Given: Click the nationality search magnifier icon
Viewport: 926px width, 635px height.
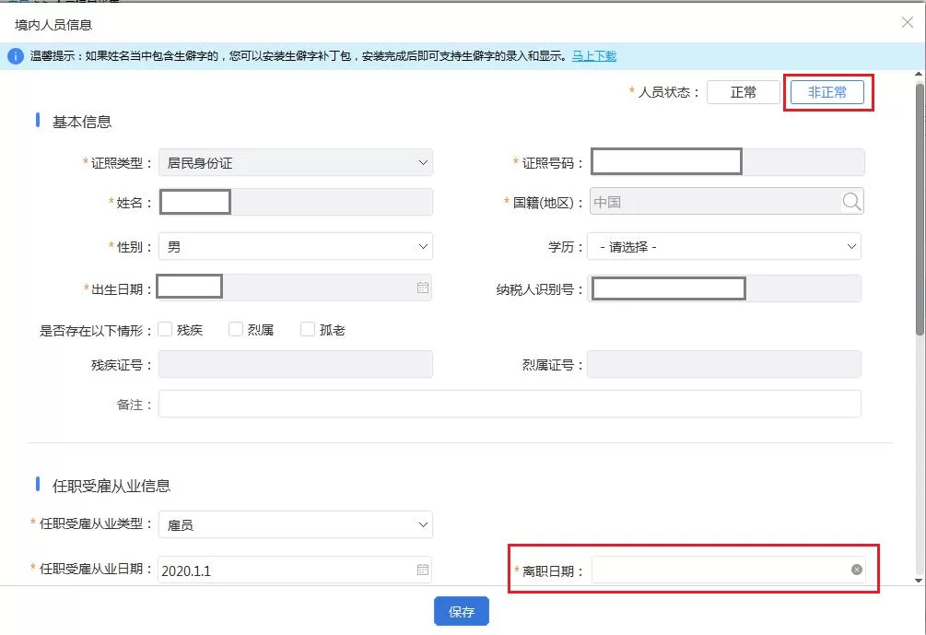Looking at the screenshot, I should 850,202.
